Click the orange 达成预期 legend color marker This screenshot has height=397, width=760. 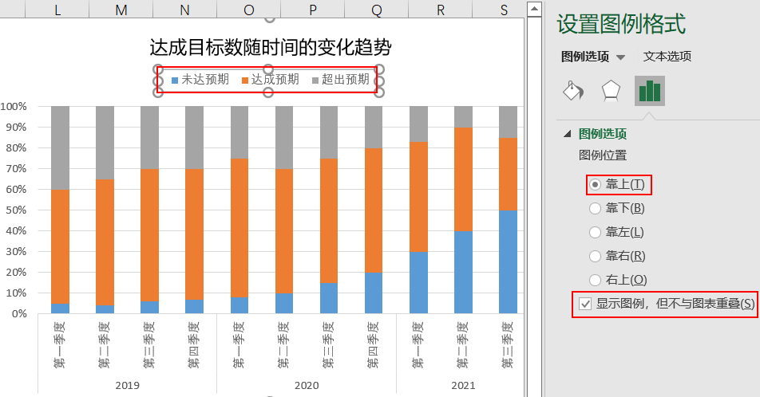(245, 81)
